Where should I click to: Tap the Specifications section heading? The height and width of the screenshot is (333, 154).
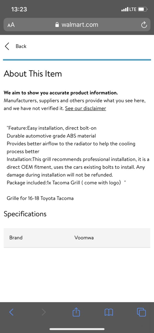coord(25,214)
